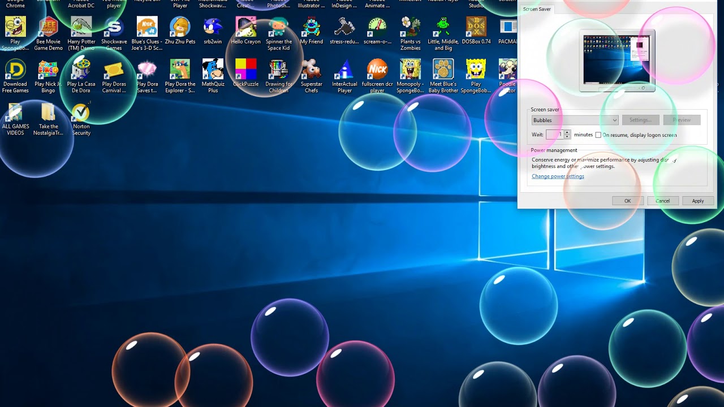Image resolution: width=724 pixels, height=407 pixels.
Task: Launch the MathQuiz Plus icon
Action: 213,76
